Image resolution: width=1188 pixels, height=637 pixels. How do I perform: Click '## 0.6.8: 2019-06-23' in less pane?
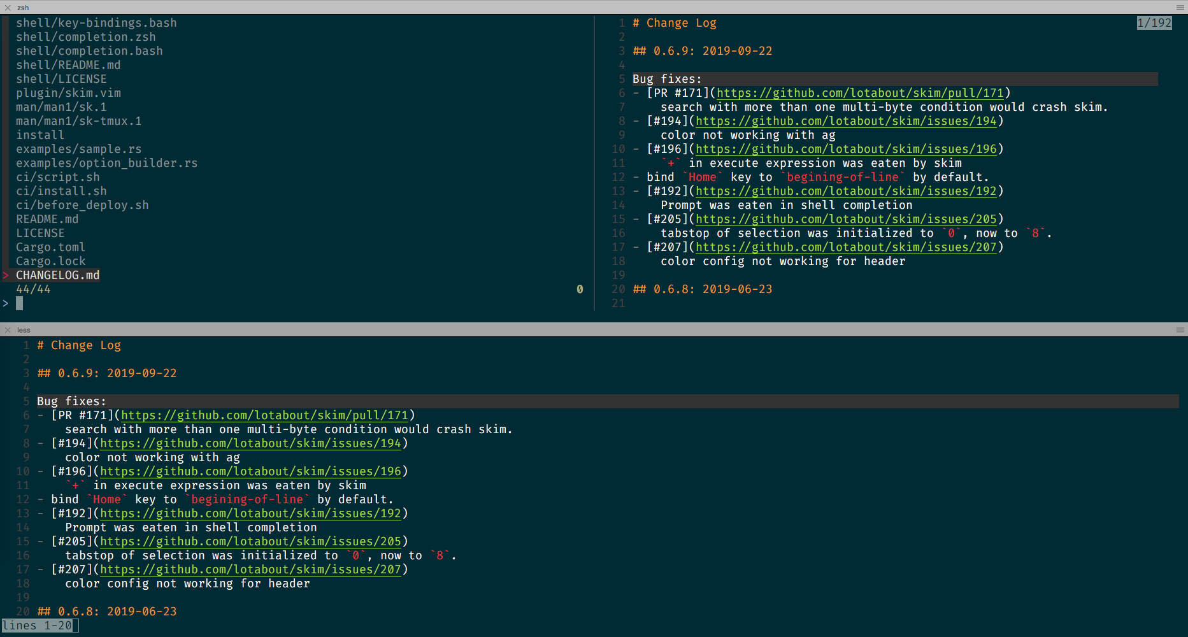(107, 612)
